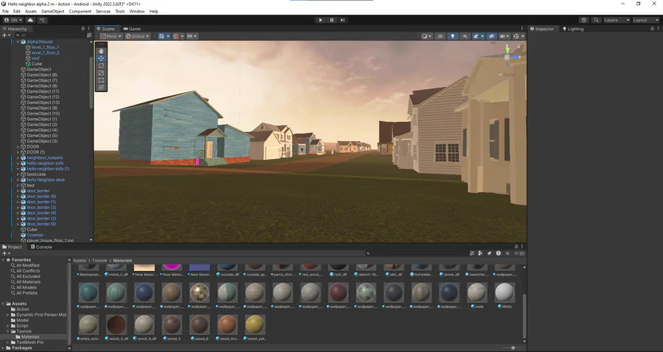Select the Hand view tool
This screenshot has height=352, width=663.
point(101,51)
